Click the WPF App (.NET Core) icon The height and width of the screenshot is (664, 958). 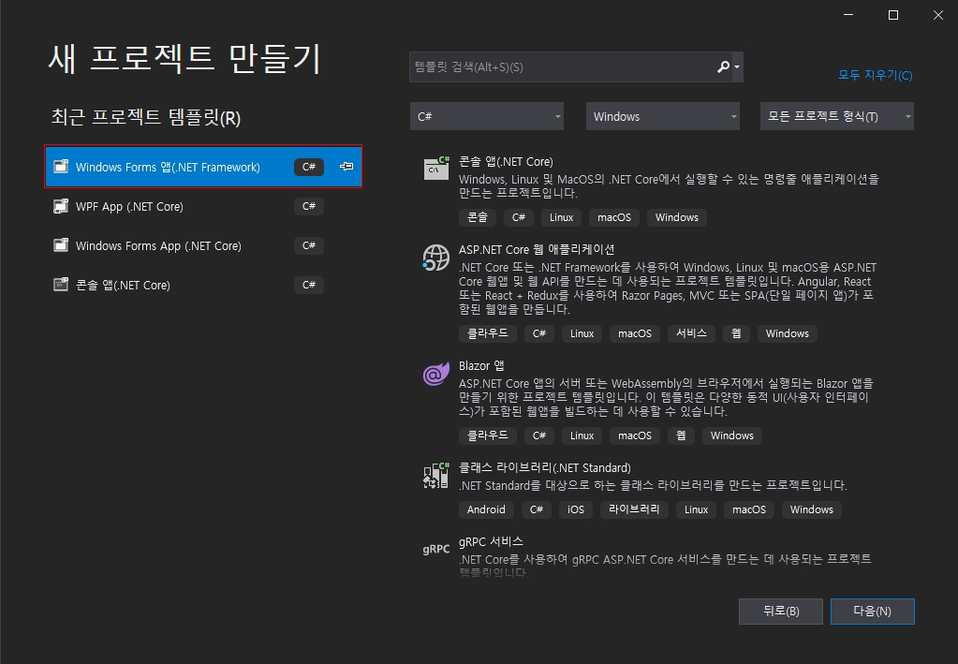(x=61, y=206)
